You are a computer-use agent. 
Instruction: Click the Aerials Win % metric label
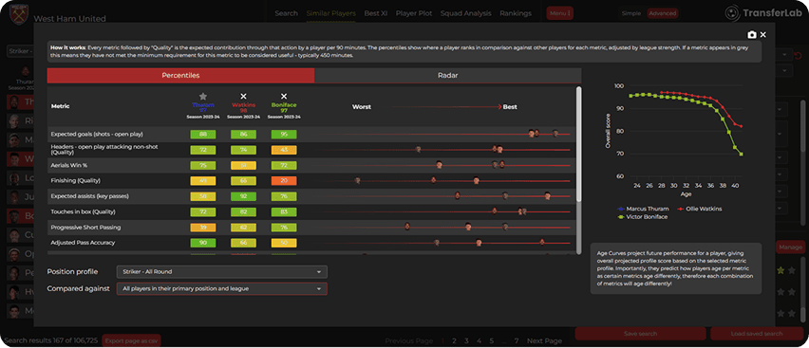click(68, 165)
